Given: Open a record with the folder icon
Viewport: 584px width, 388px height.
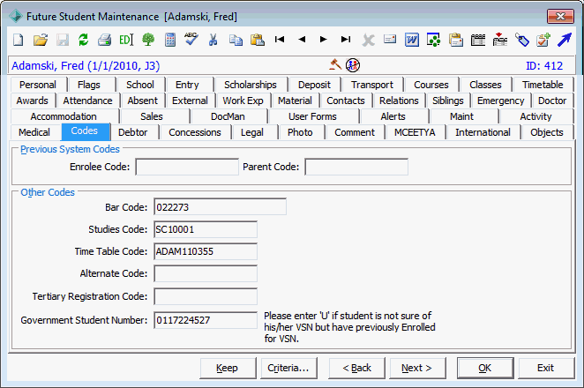Looking at the screenshot, I should [x=41, y=40].
